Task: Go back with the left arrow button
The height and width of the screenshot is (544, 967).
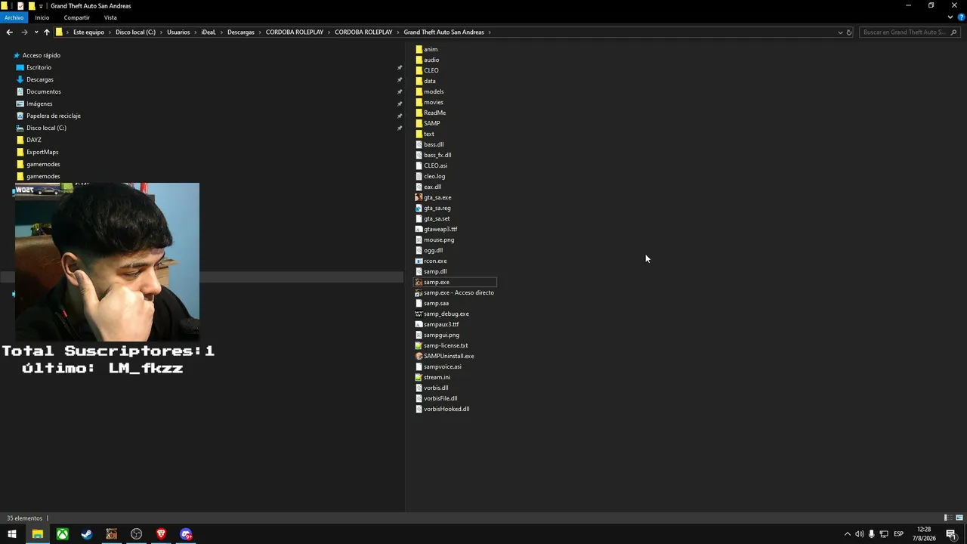Action: pyautogui.click(x=9, y=32)
